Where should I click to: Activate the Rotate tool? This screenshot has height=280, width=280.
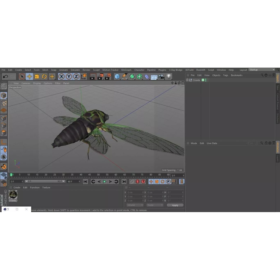click(44, 76)
